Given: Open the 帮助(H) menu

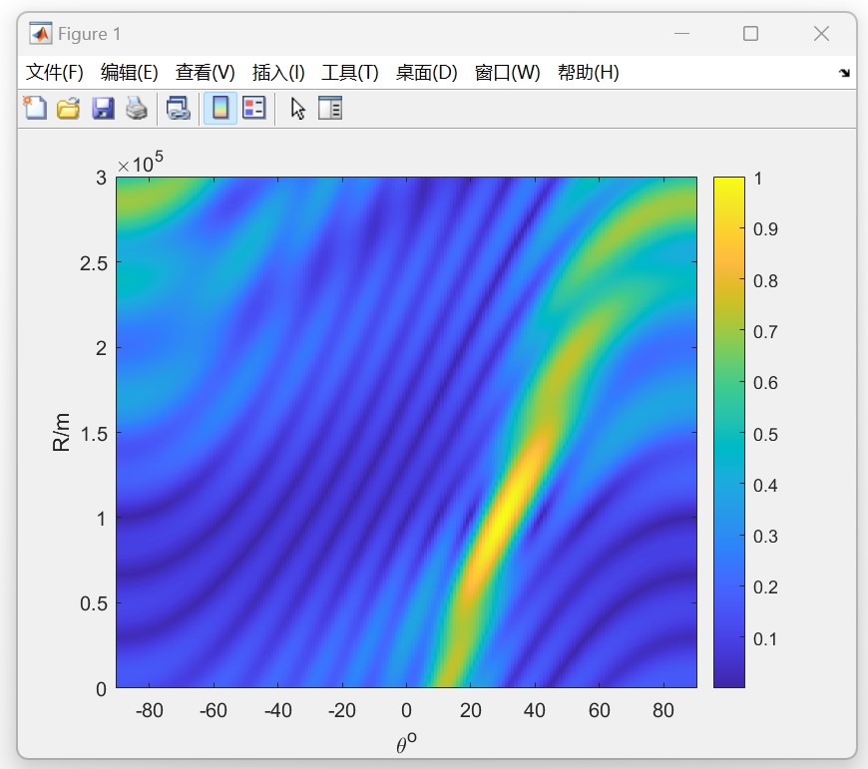Looking at the screenshot, I should pos(588,73).
